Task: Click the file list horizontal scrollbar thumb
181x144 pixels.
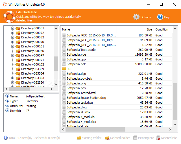Action: [95, 130]
